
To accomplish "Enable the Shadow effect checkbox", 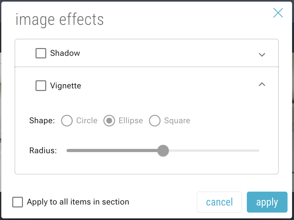I will [x=41, y=53].
